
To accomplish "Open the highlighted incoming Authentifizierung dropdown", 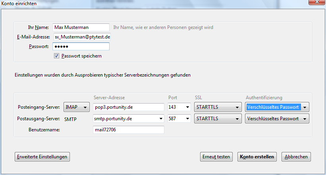I will [277, 107].
